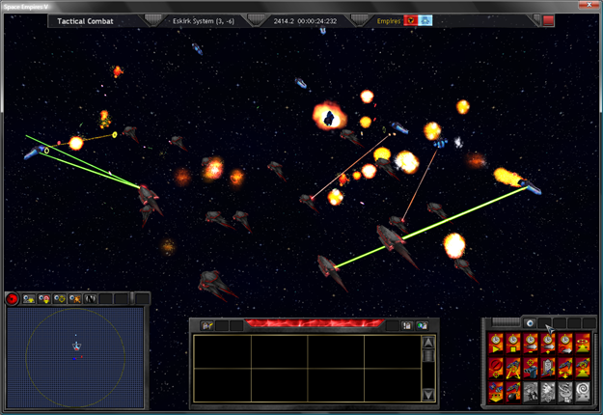Click the stopwatch slow-down speed icon
Image resolution: width=603 pixels, height=415 pixels.
pyautogui.click(x=531, y=344)
